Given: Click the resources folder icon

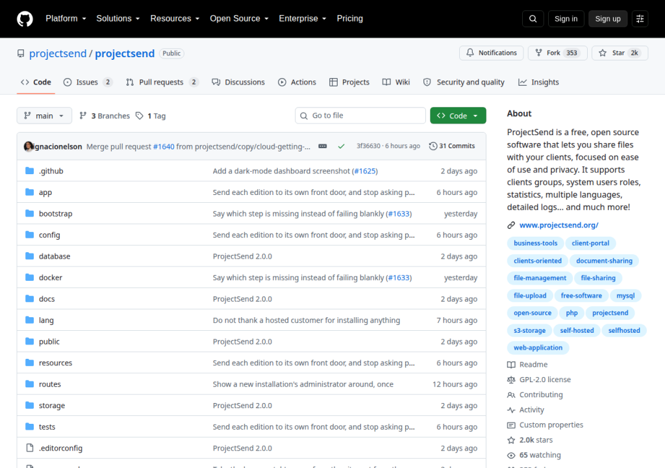Looking at the screenshot, I should pos(29,362).
